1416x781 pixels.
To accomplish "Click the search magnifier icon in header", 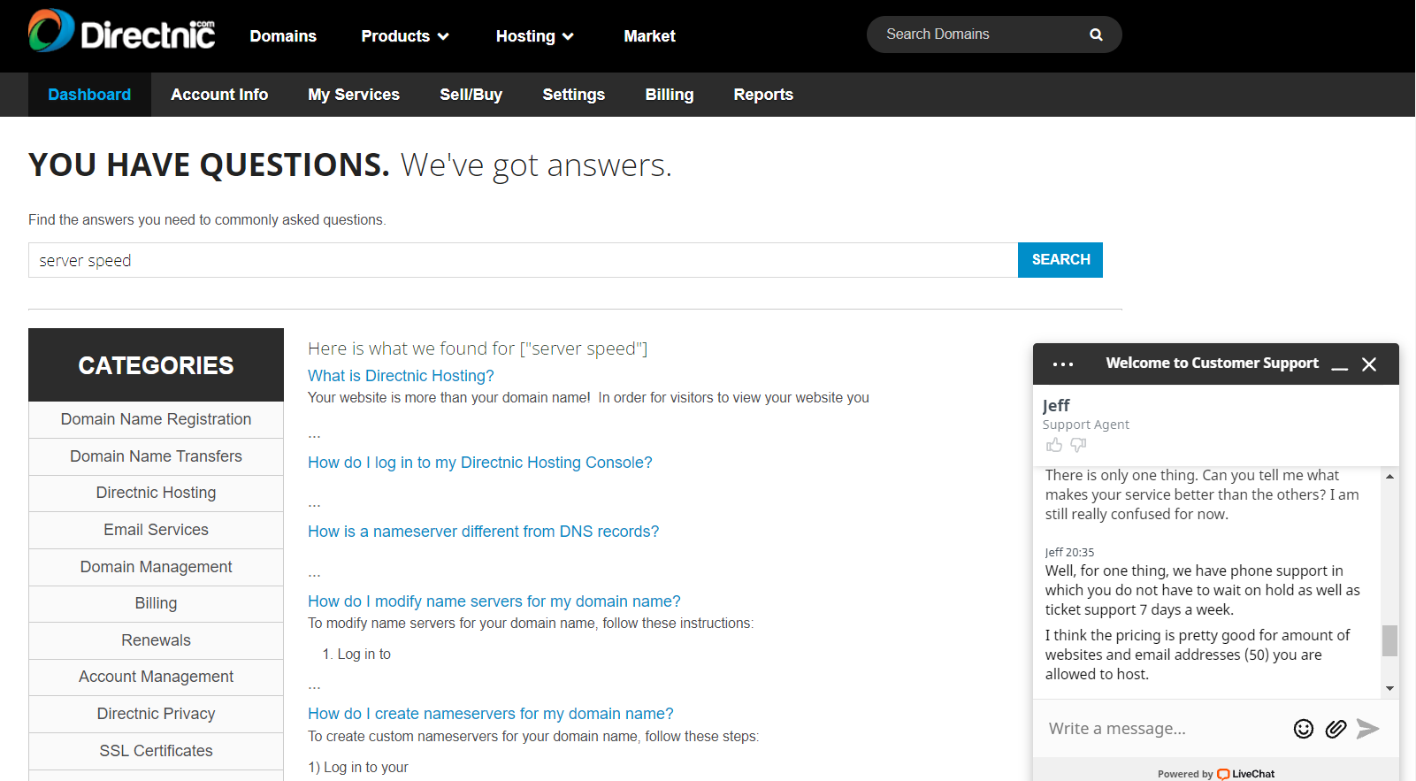I will point(1096,34).
